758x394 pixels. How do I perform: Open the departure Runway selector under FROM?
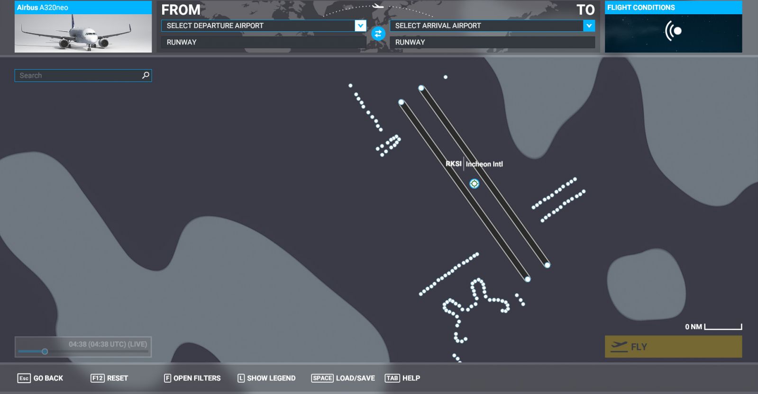coord(263,42)
